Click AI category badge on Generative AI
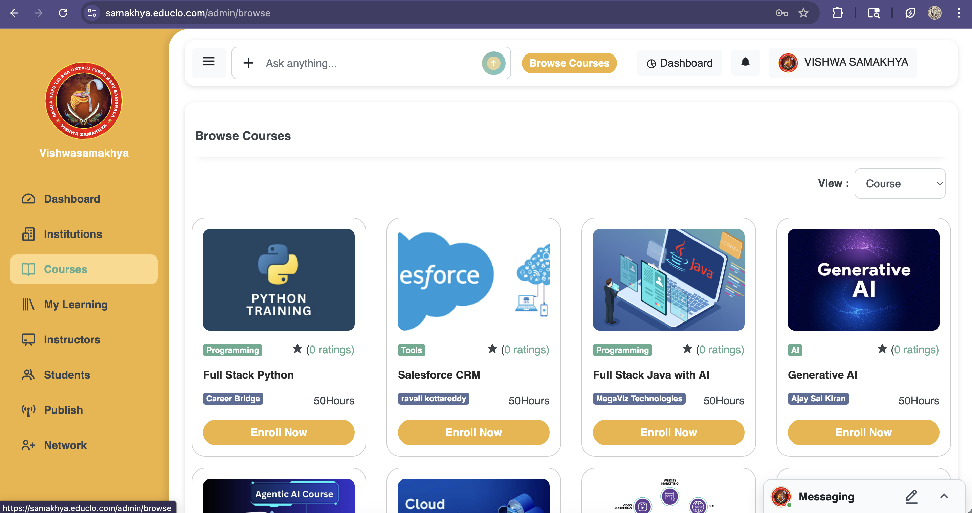The height and width of the screenshot is (513, 972). (x=795, y=350)
